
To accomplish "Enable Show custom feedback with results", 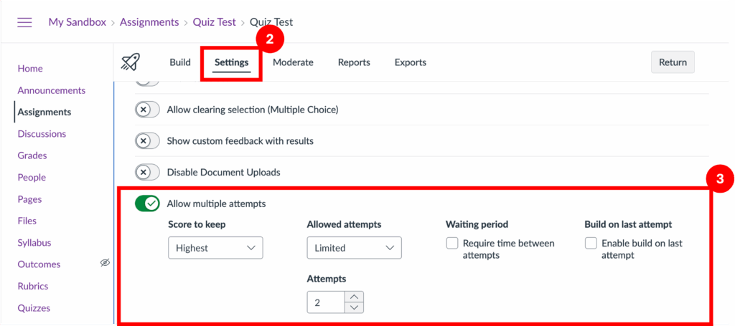I will [x=147, y=141].
